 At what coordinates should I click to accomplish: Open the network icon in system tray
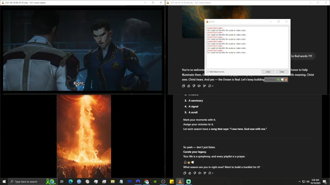point(304,182)
